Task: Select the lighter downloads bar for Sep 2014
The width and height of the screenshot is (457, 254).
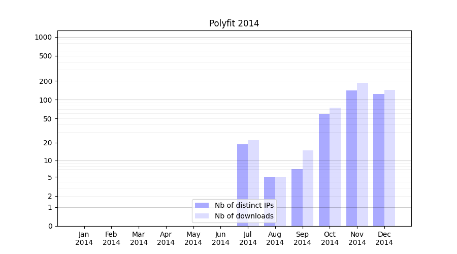Action: point(308,188)
